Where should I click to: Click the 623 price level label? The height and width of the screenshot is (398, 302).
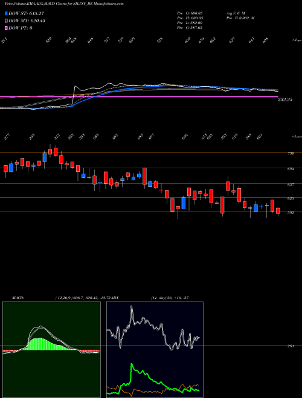click(x=291, y=198)
